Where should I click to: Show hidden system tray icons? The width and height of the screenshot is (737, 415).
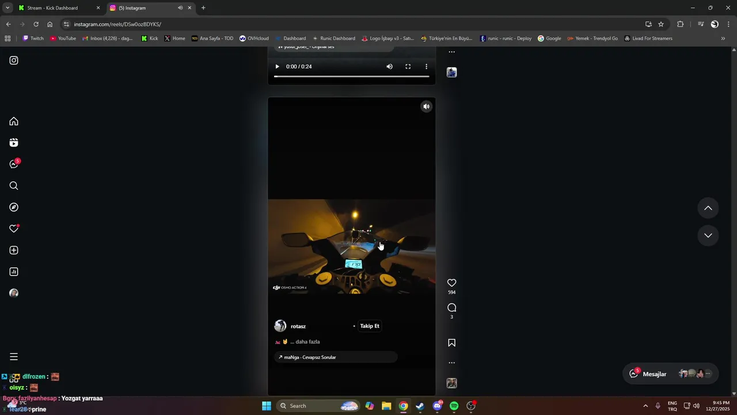click(645, 406)
